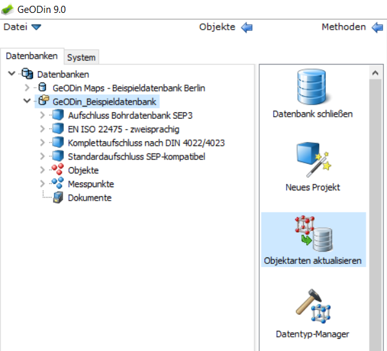Screen dimensions: 387x351
Task: Open the Methoden panel label
Action: click(x=344, y=27)
